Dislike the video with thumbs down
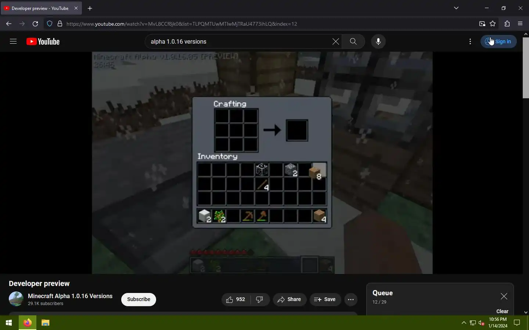 (x=260, y=300)
